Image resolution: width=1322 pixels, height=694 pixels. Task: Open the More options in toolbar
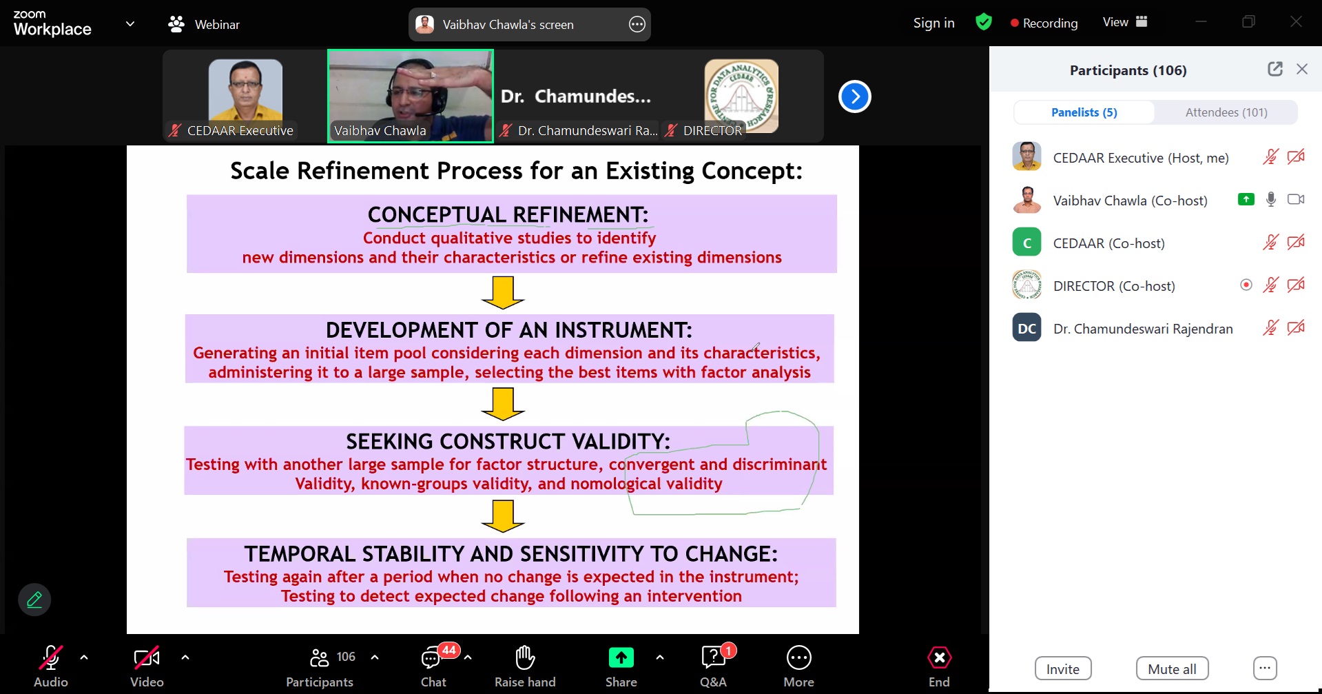798,659
